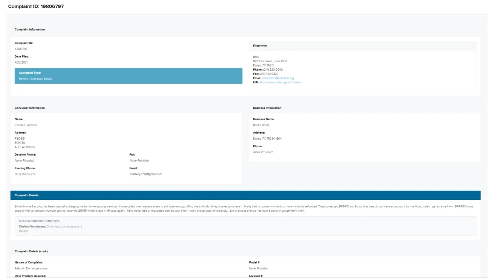Click the Model # None Provided value

258,269
